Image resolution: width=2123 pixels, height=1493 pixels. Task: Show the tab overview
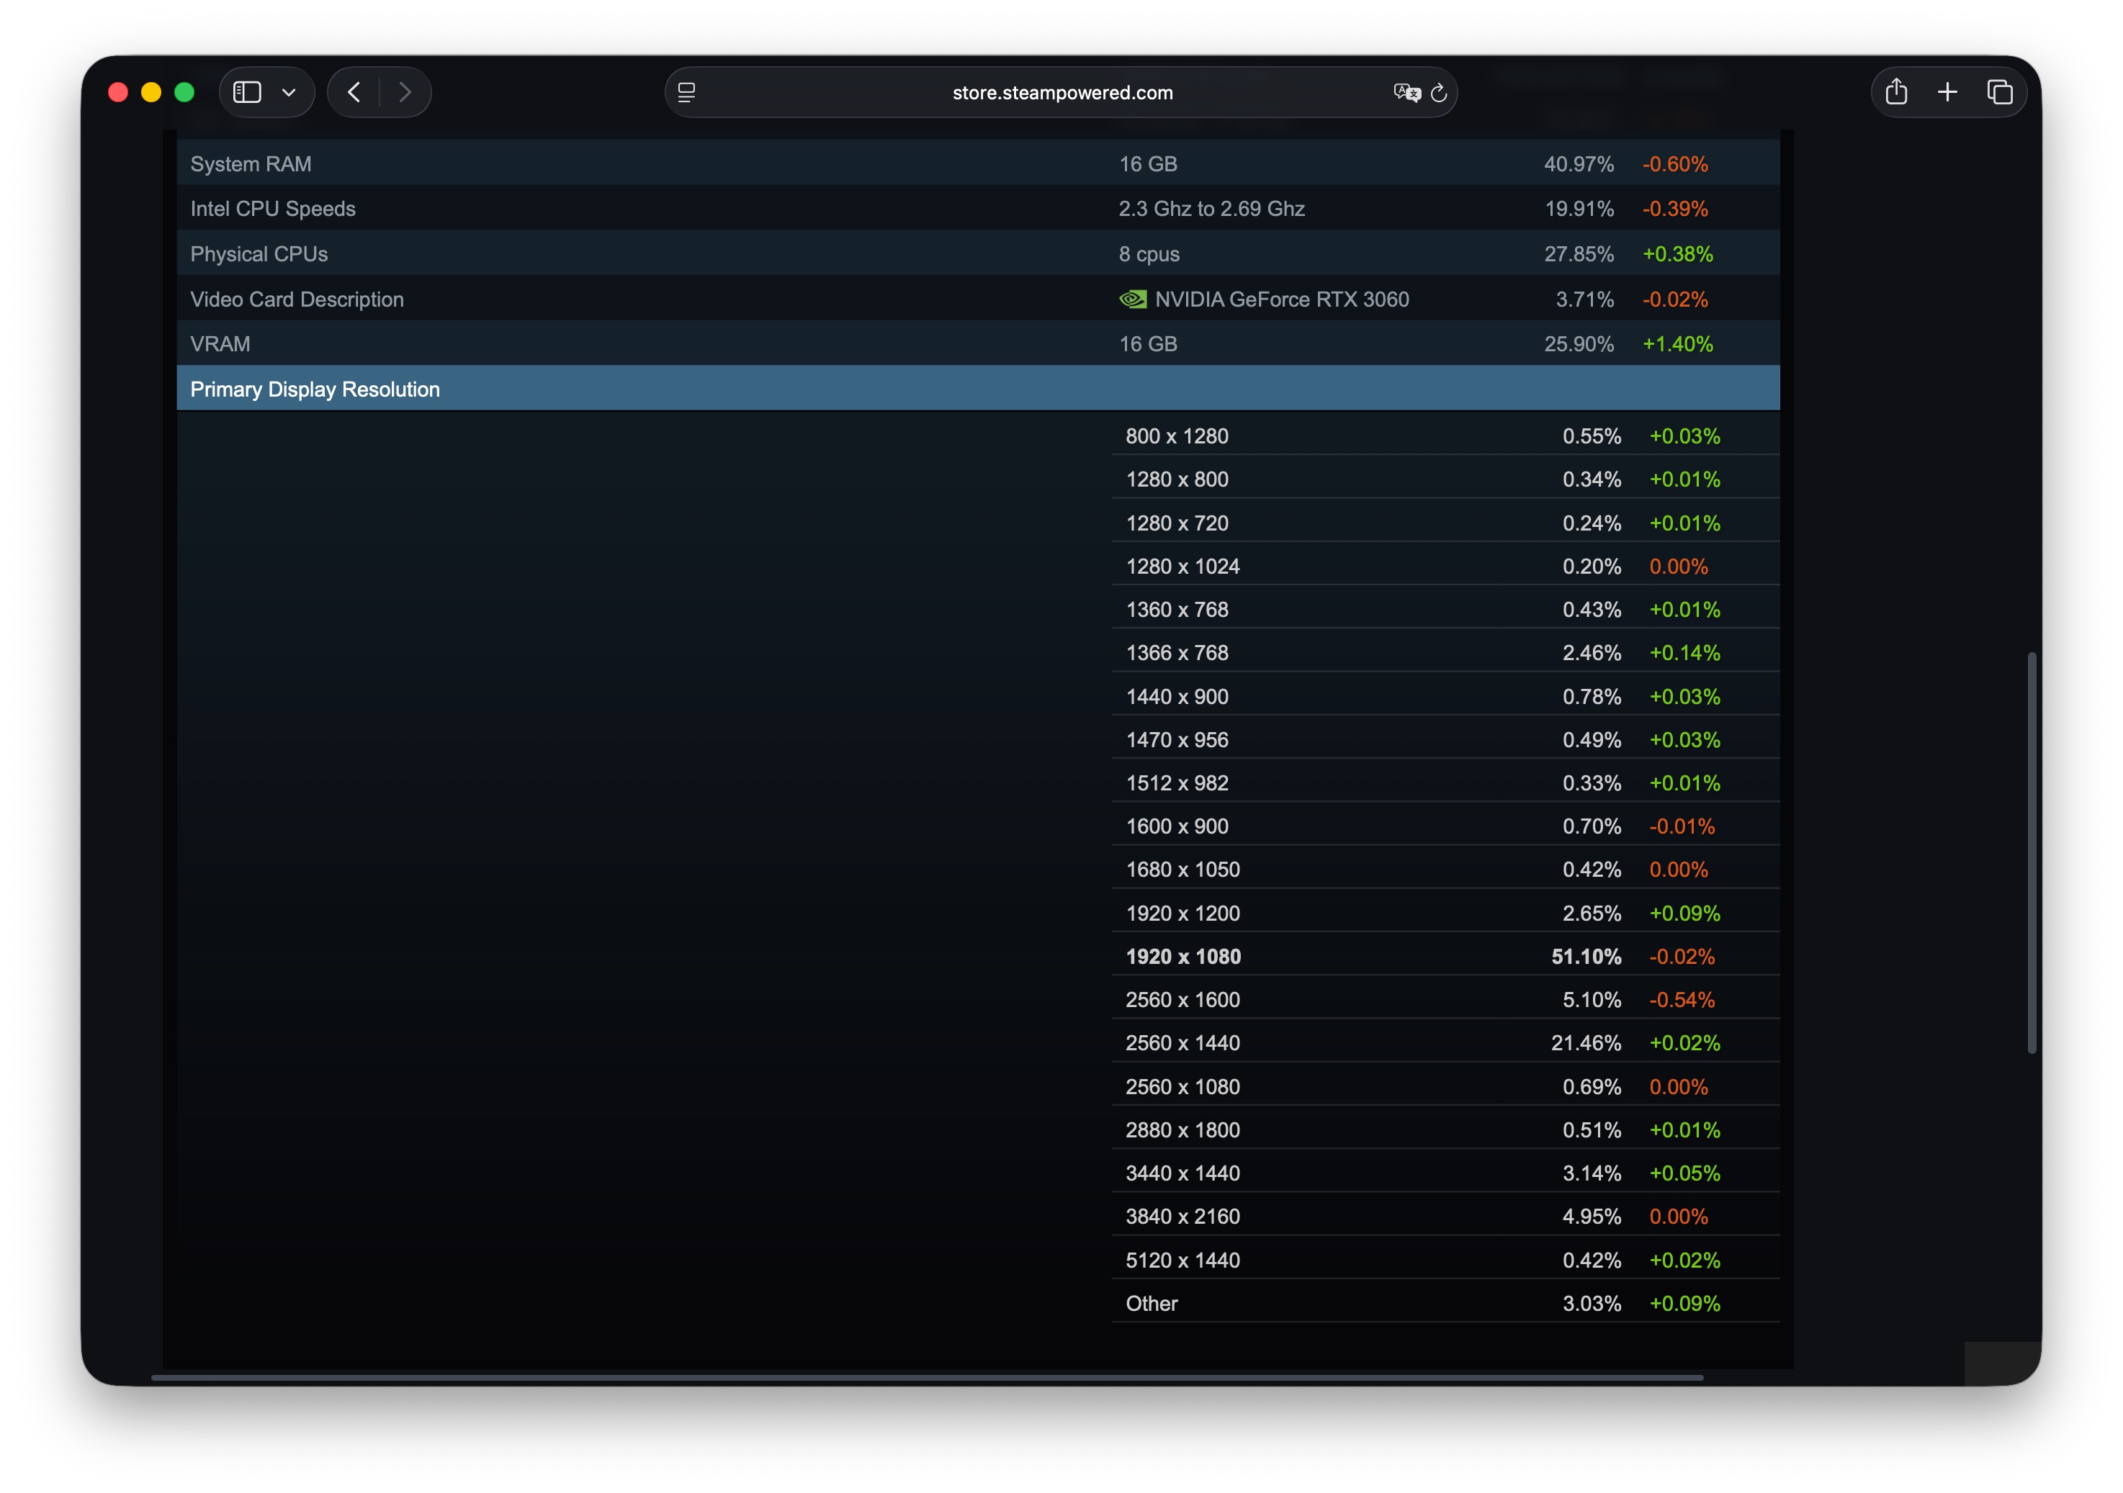tap(1999, 91)
